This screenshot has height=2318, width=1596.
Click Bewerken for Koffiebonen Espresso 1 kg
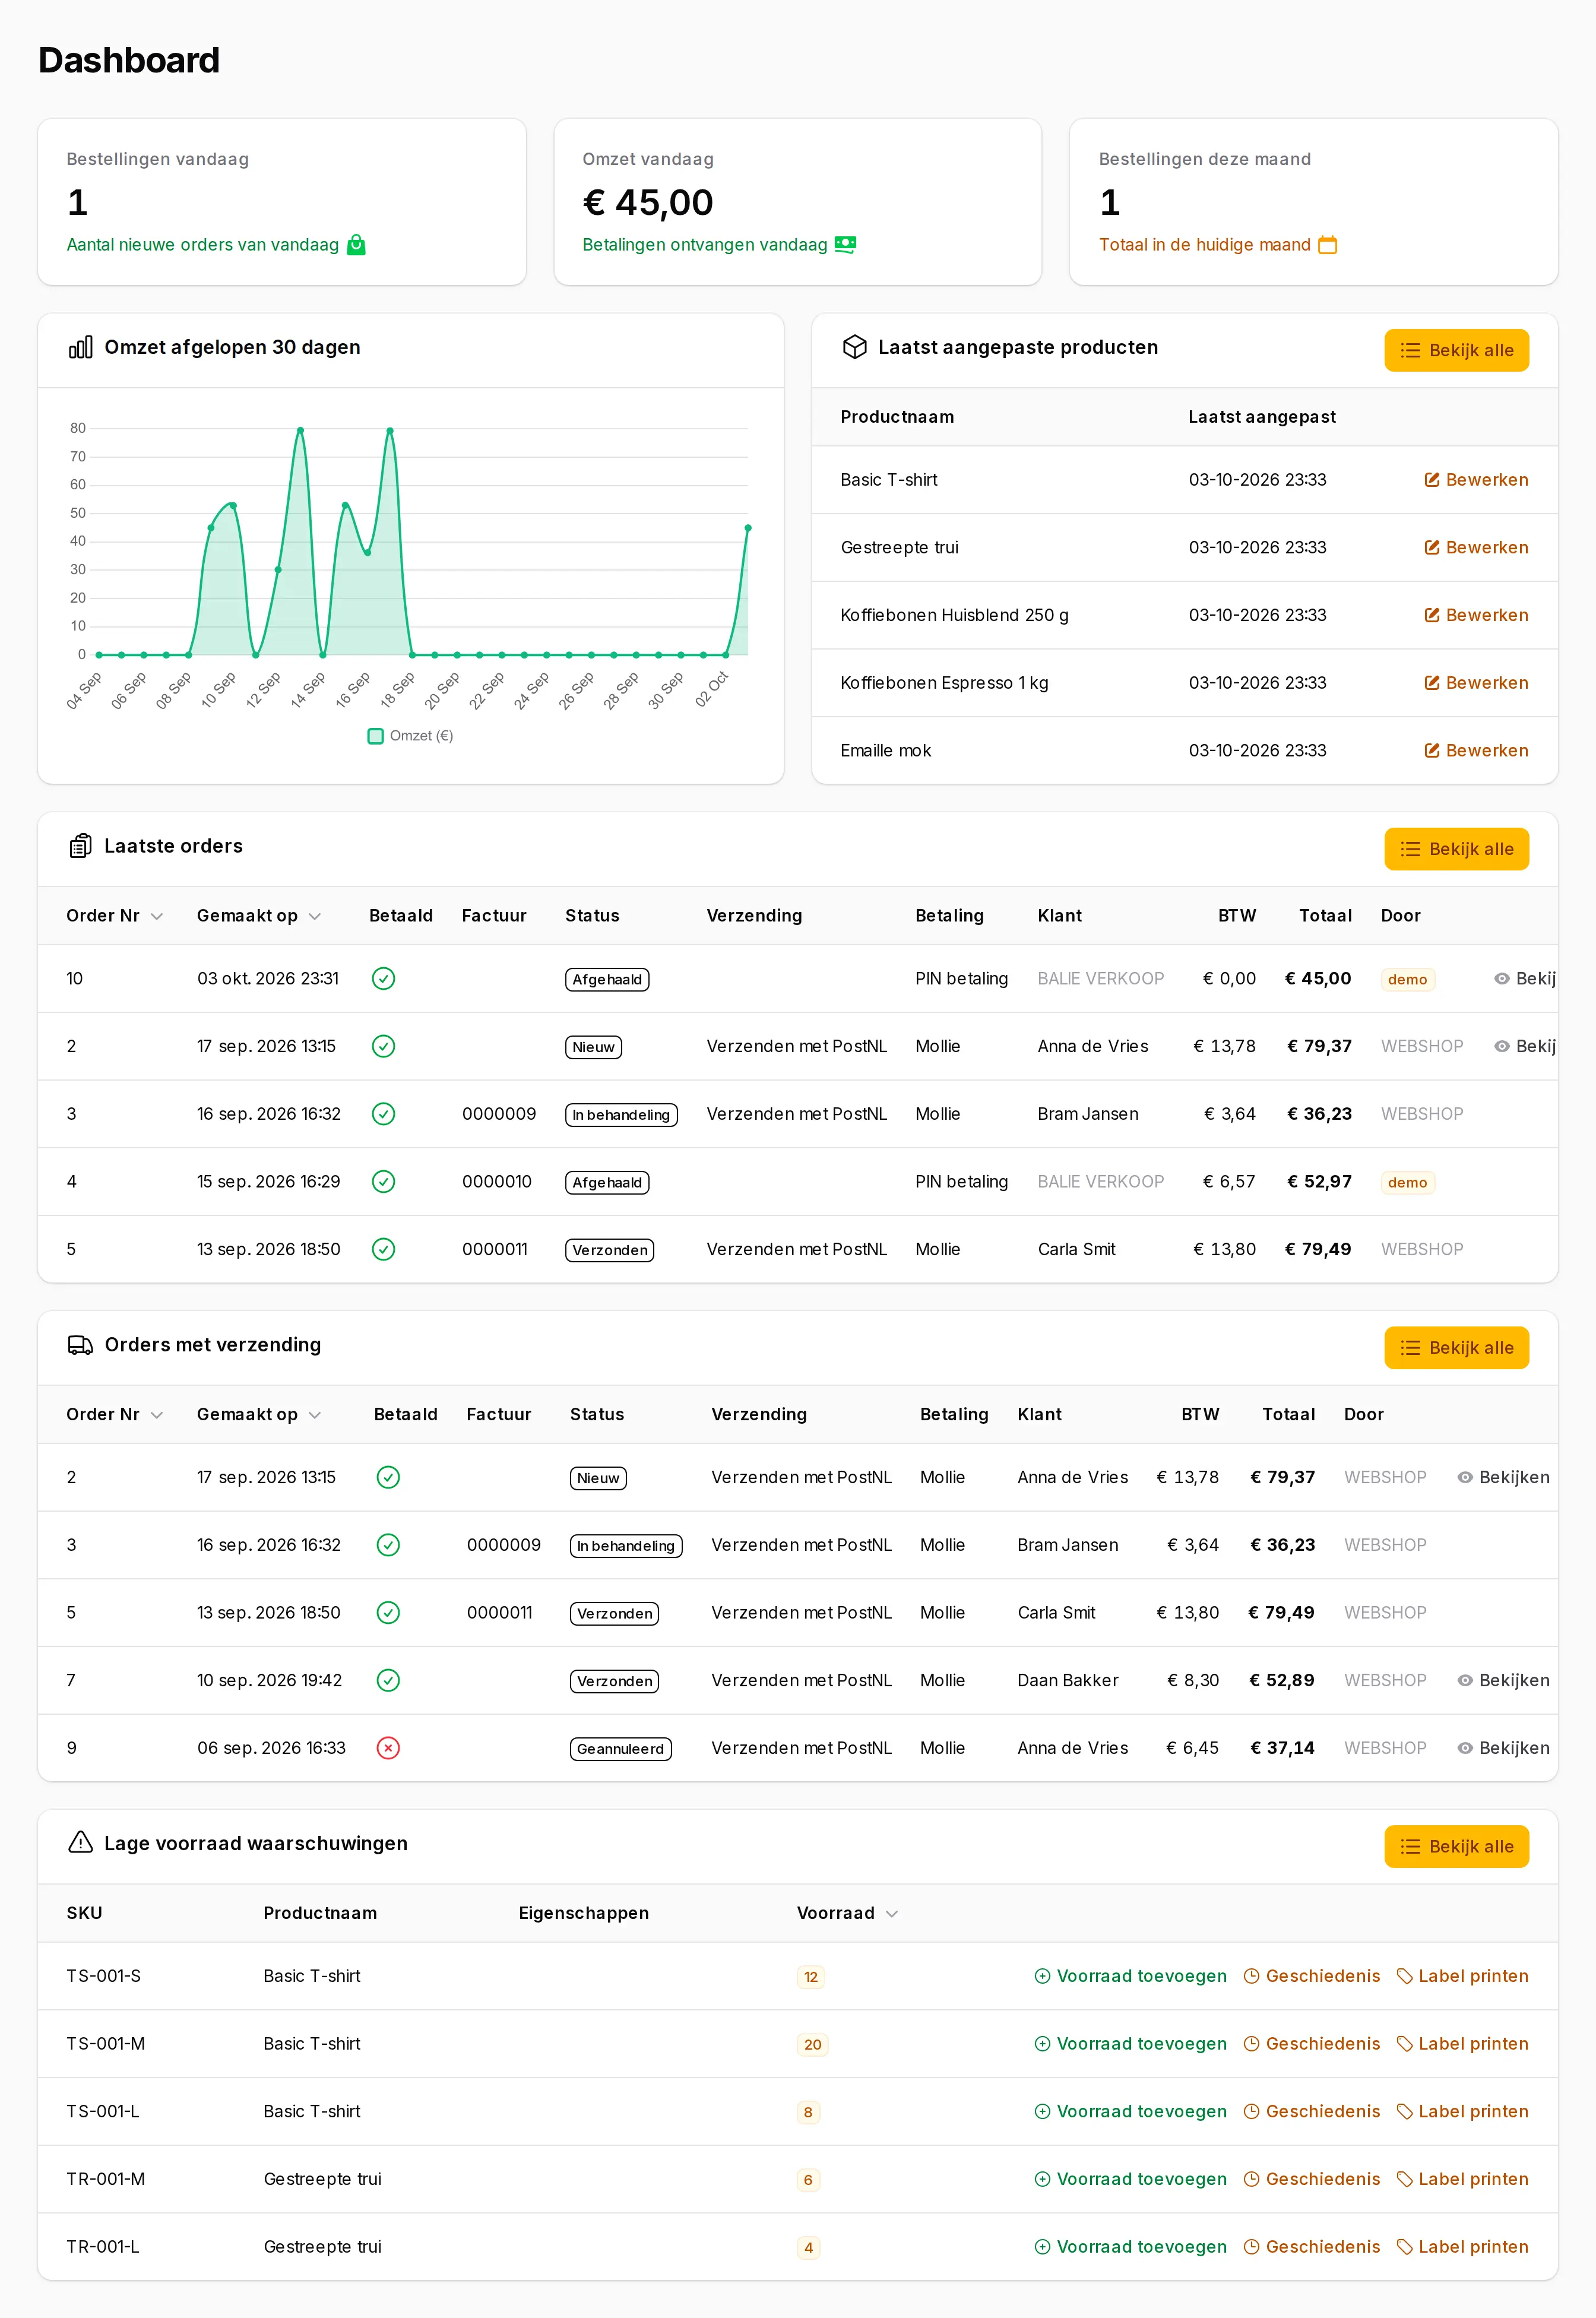(1476, 683)
